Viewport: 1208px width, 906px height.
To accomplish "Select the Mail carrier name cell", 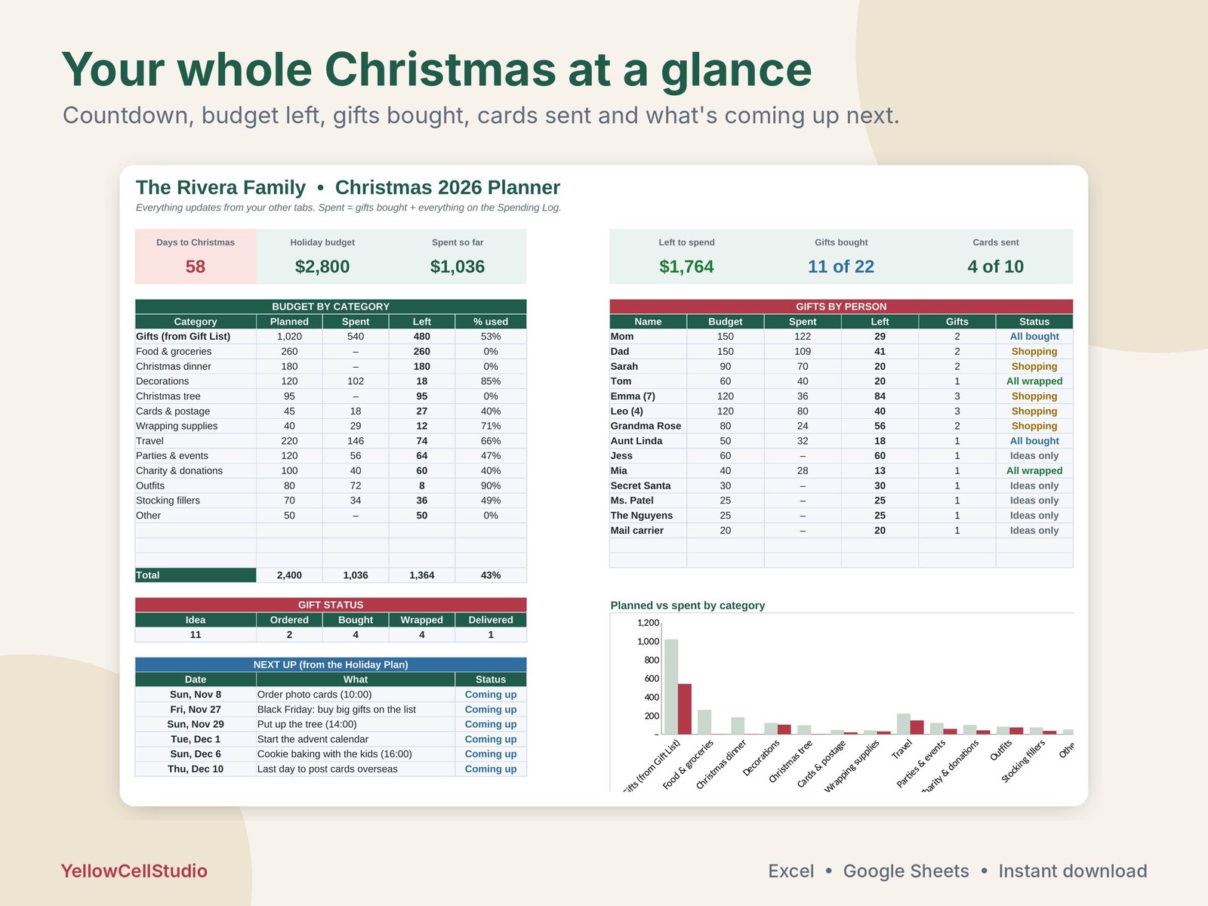I will coord(648,531).
